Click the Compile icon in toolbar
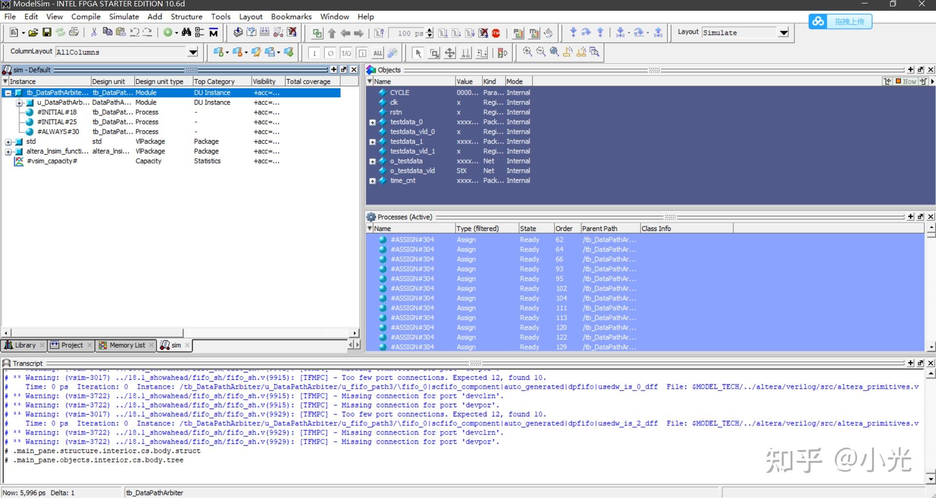 pos(238,33)
